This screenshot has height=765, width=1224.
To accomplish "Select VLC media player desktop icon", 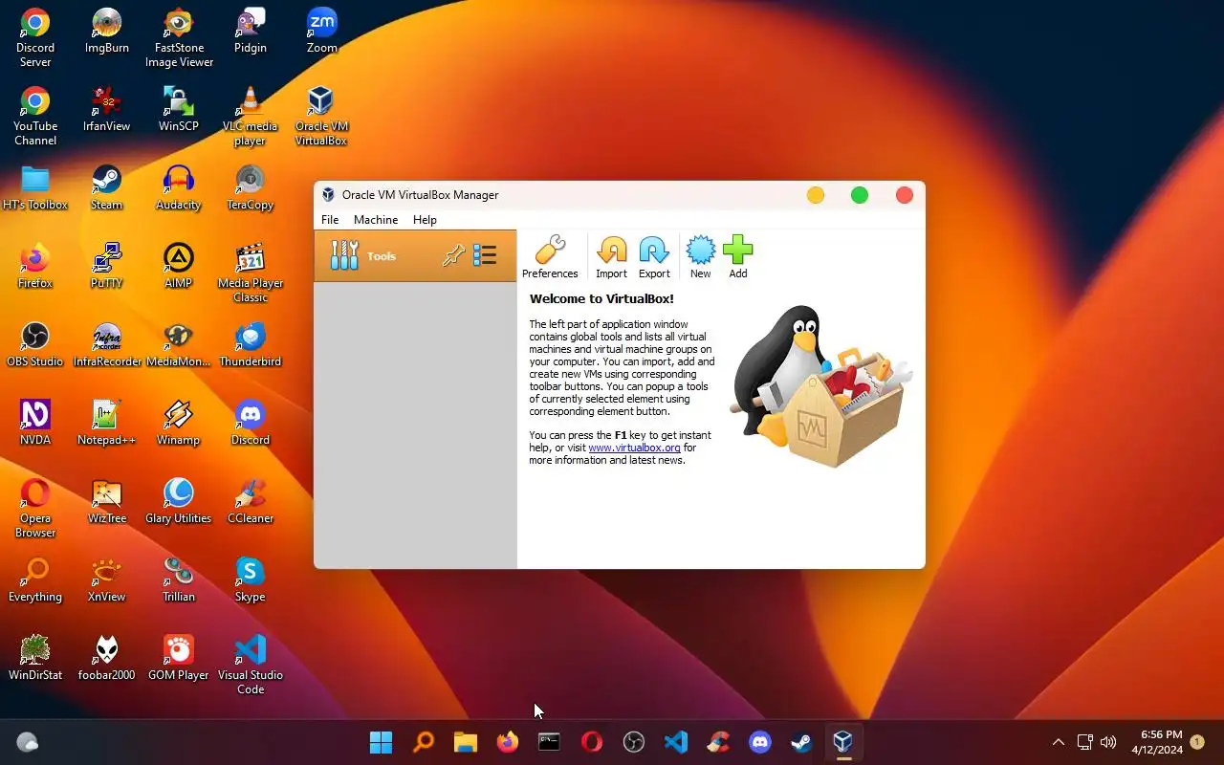I will 250,116.
